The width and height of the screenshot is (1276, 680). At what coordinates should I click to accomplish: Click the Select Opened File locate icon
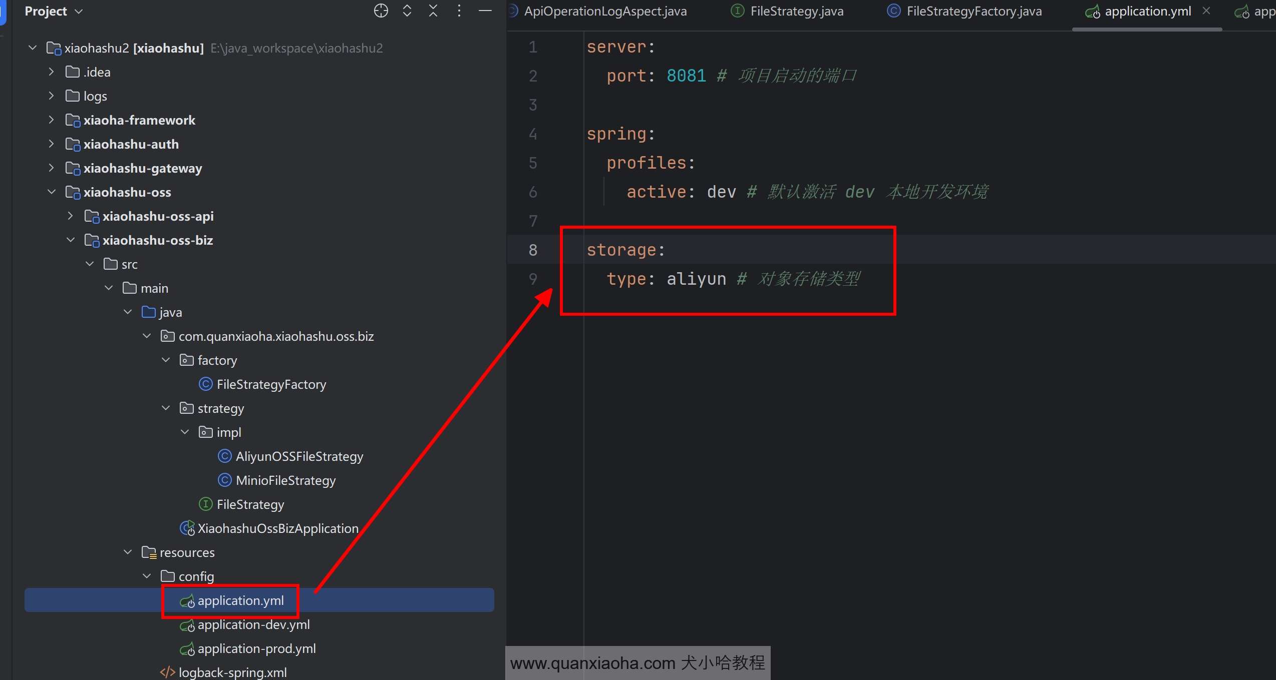381,11
